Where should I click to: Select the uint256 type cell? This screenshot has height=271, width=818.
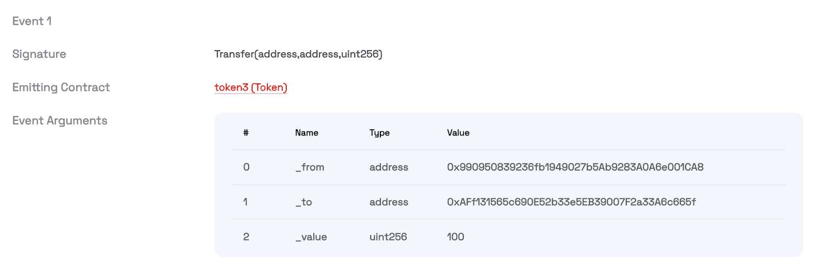[x=388, y=237]
